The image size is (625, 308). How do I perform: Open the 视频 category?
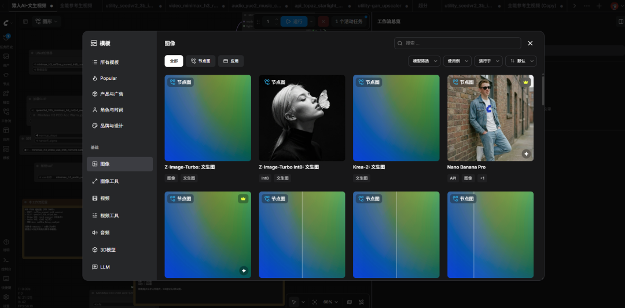click(120, 198)
